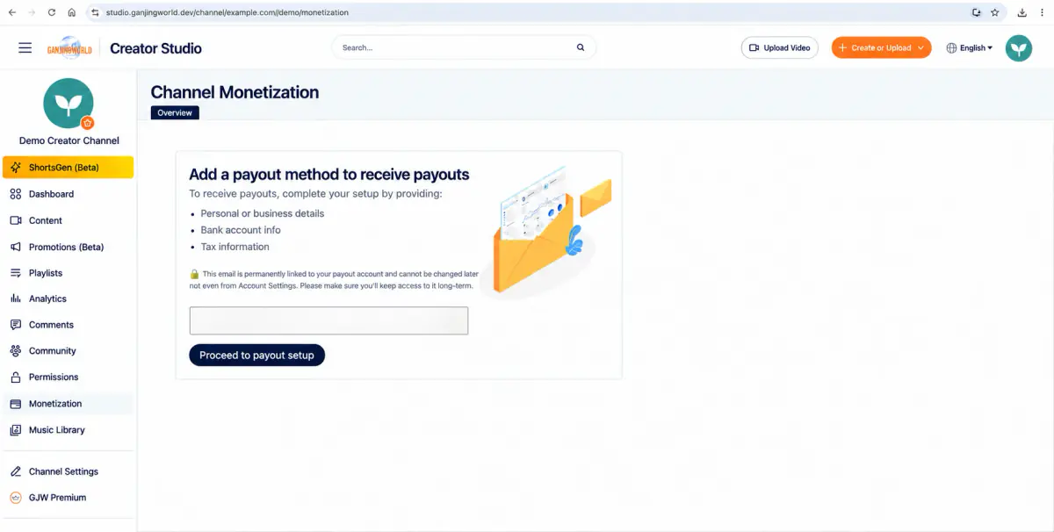Open browser downloads
Screen dimensions: 1054x532
[1022, 13]
